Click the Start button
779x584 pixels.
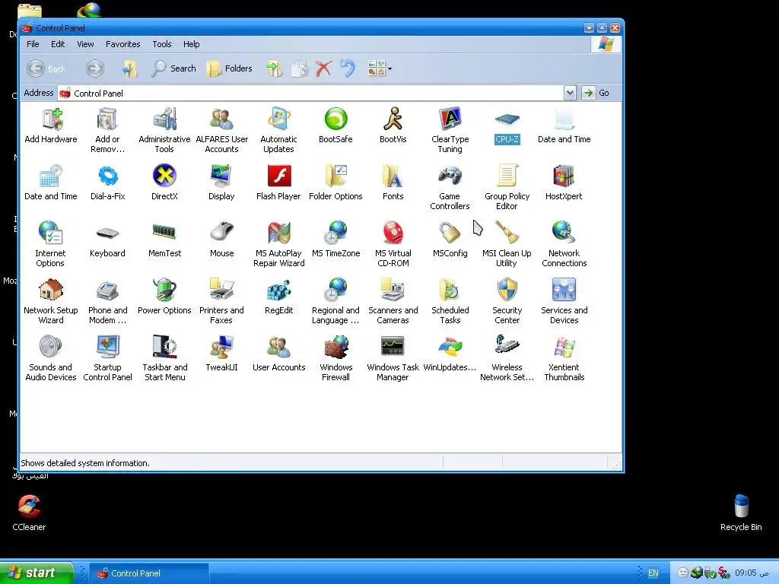tap(37, 573)
